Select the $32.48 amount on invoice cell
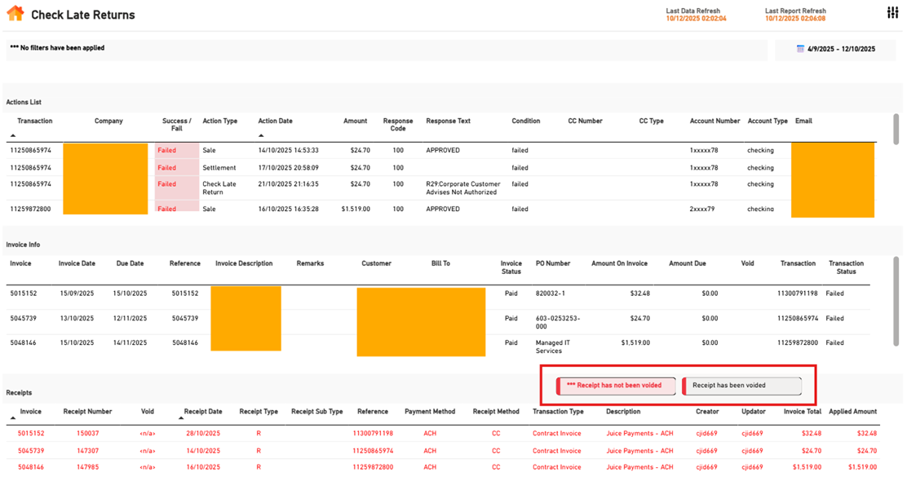The height and width of the screenshot is (503, 907). (x=639, y=293)
